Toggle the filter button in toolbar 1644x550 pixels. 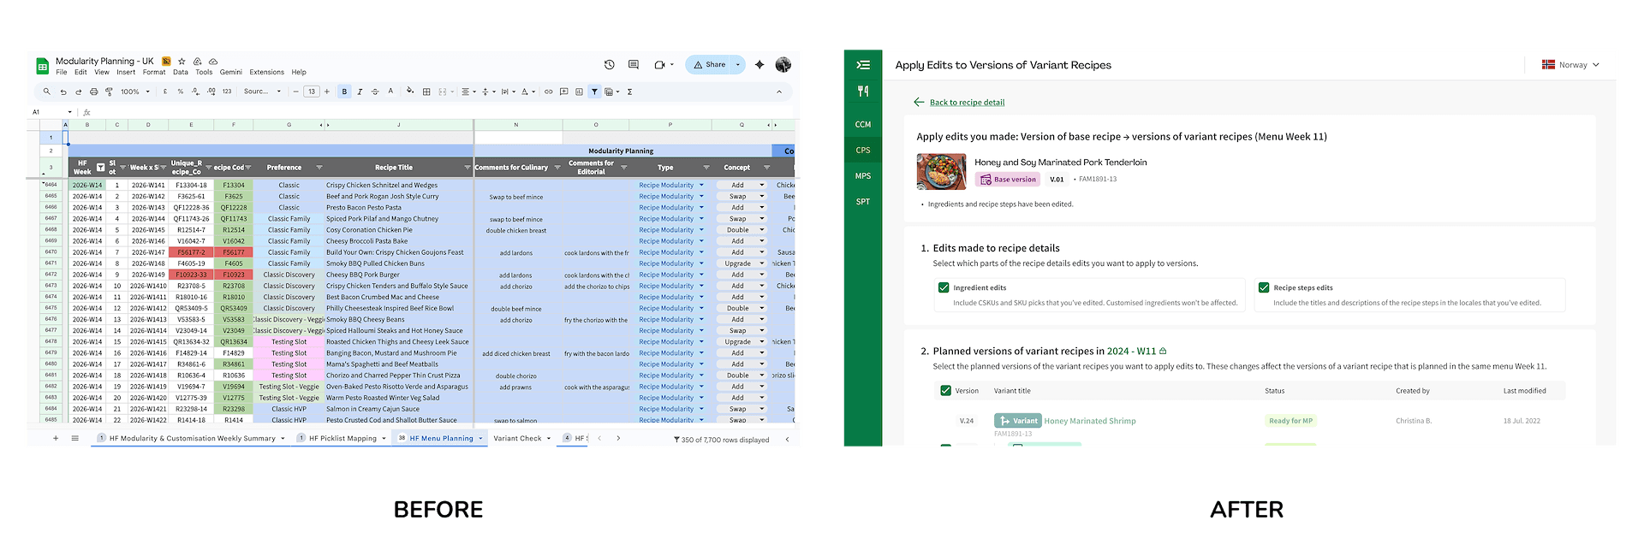click(594, 92)
